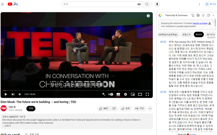The width and height of the screenshot is (217, 135).
Task: Save video with 저장 button
Action: pos(140,109)
